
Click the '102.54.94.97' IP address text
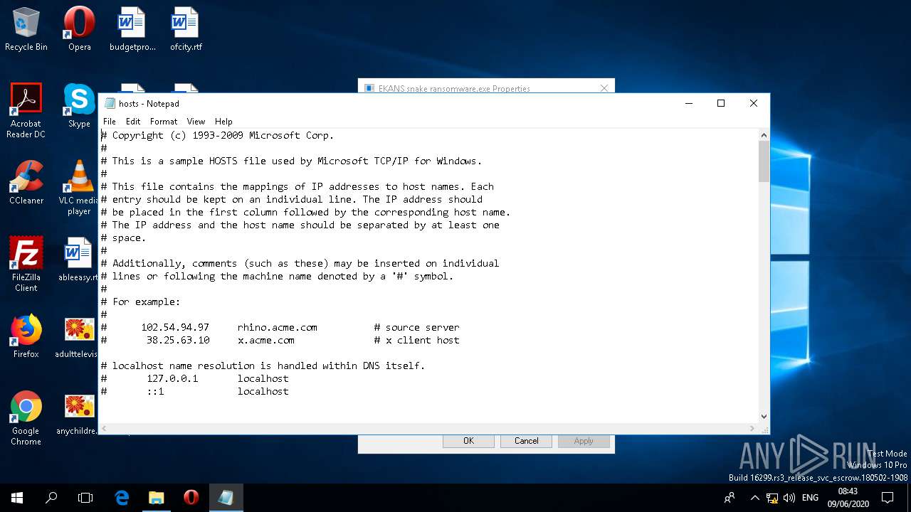(x=175, y=327)
